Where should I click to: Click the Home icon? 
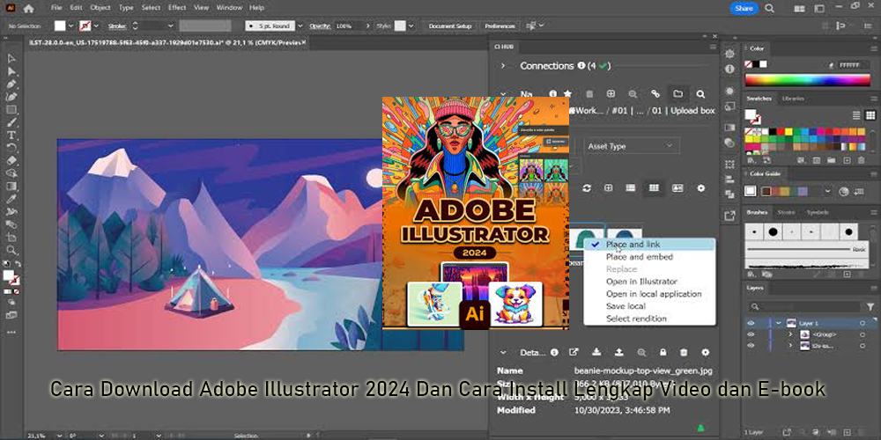coord(29,9)
